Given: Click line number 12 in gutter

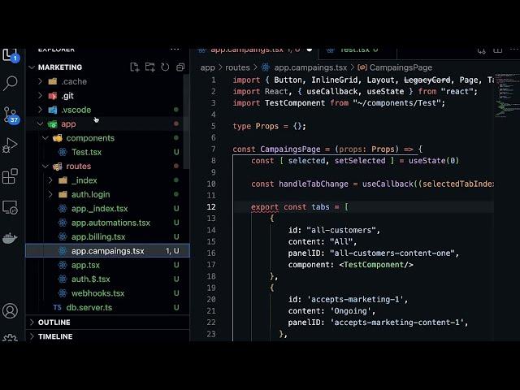Looking at the screenshot, I should pyautogui.click(x=211, y=207).
